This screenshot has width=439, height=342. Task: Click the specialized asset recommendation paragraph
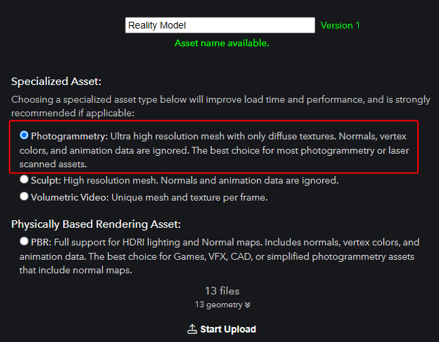pyautogui.click(x=221, y=106)
